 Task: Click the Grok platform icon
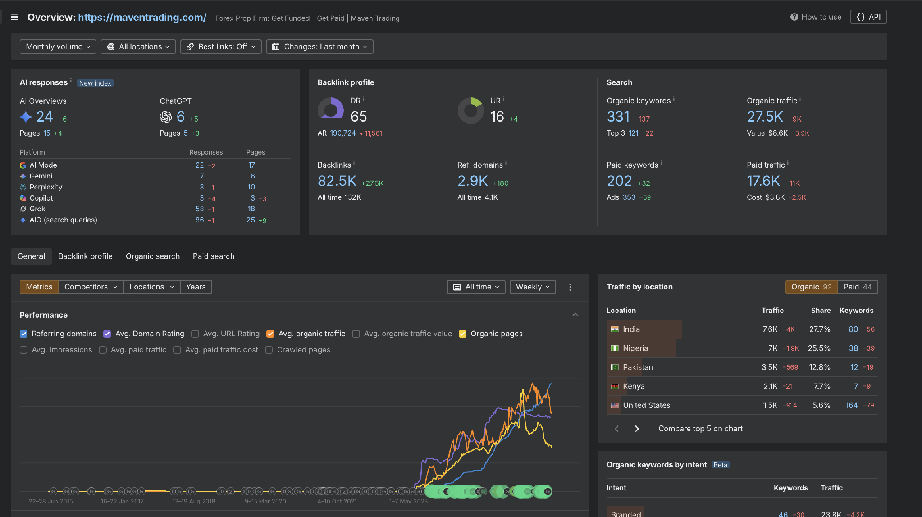tap(23, 209)
